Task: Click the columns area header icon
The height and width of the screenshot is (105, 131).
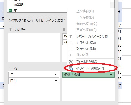Action: click(64, 29)
